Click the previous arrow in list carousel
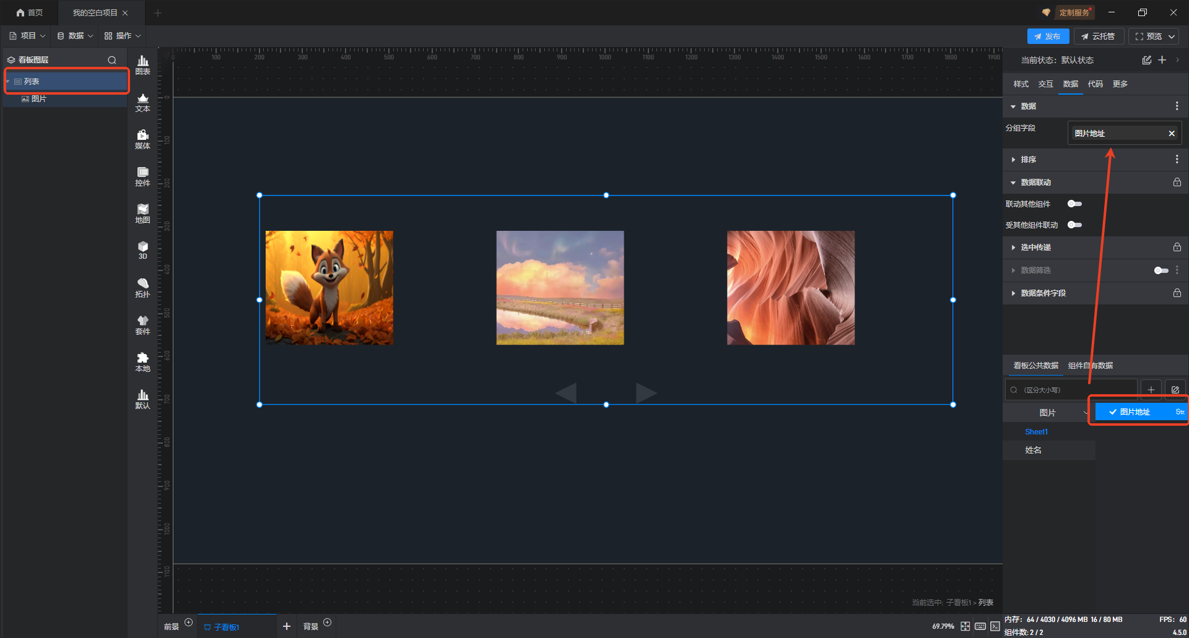Screen dimensions: 1189x638 click(x=565, y=393)
